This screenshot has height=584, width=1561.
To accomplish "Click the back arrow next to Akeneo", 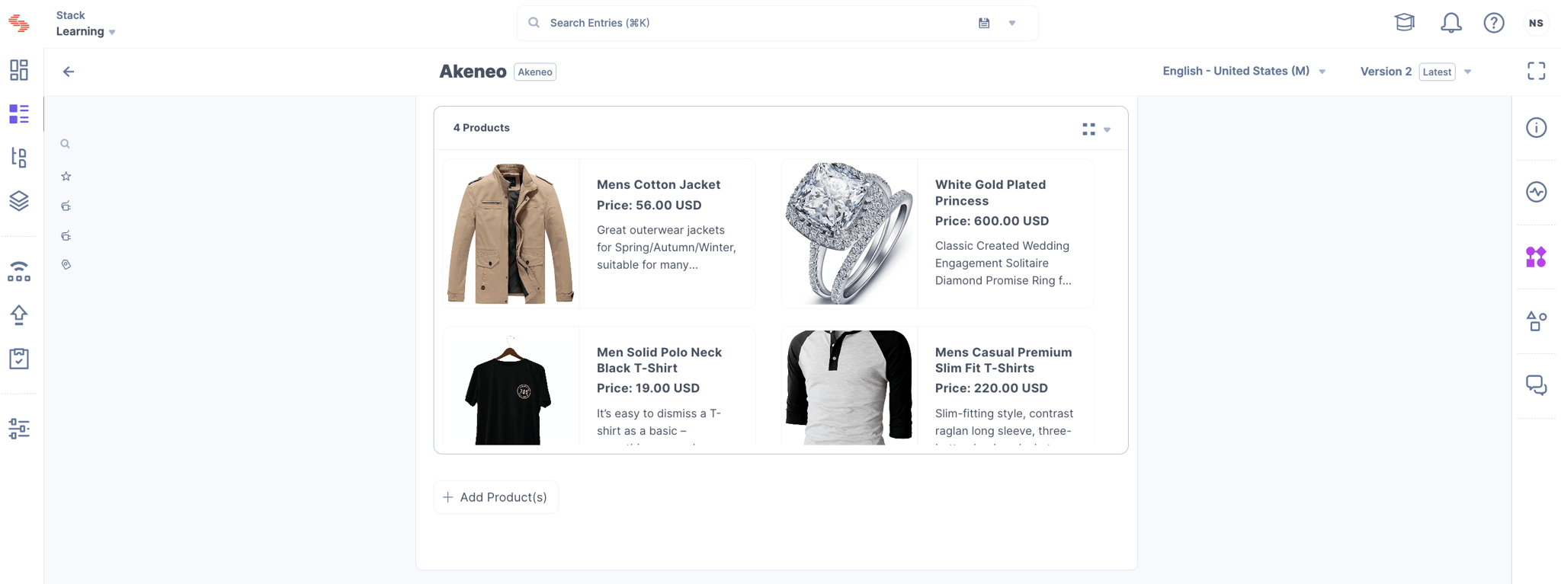I will 69,72.
